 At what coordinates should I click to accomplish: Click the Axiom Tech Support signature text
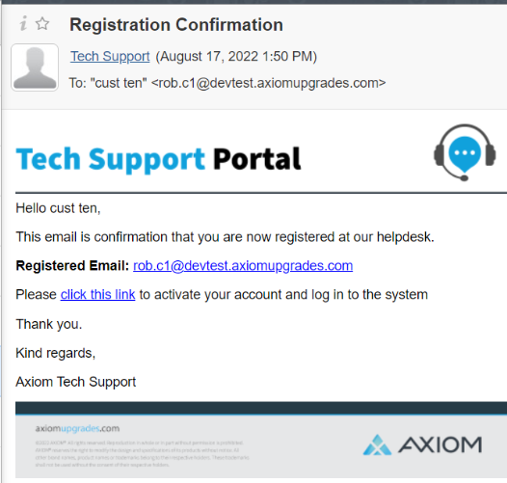(x=76, y=382)
